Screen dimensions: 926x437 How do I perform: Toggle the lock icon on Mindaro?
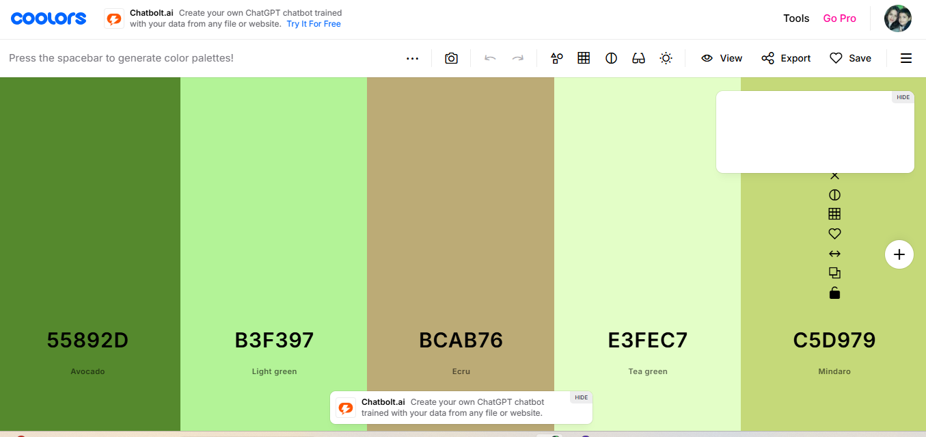[x=834, y=293]
